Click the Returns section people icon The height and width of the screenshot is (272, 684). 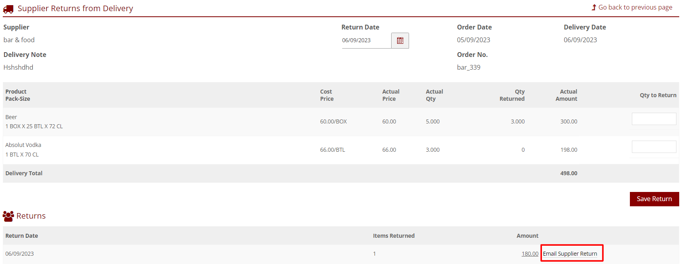tap(8, 216)
